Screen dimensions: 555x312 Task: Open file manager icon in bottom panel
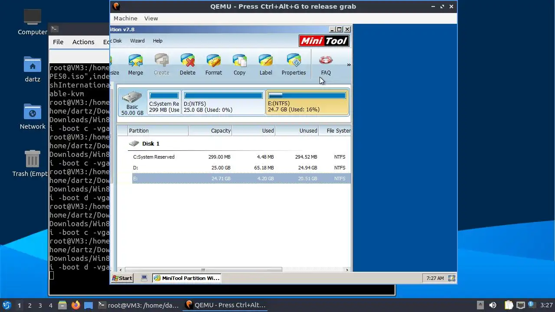[62, 305]
